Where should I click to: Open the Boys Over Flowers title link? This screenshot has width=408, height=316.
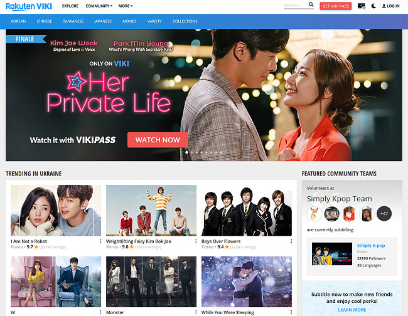[221, 241]
